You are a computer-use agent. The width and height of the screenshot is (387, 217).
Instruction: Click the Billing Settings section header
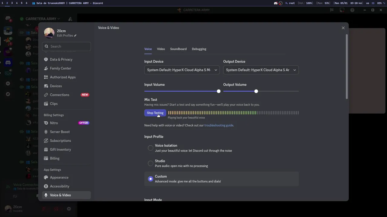click(54, 115)
